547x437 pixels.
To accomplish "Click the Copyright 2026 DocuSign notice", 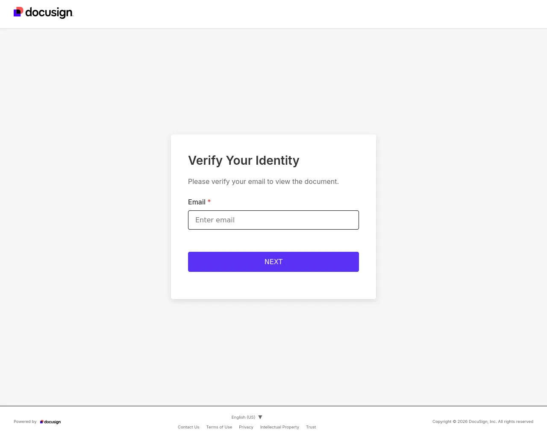I will [x=483, y=422].
